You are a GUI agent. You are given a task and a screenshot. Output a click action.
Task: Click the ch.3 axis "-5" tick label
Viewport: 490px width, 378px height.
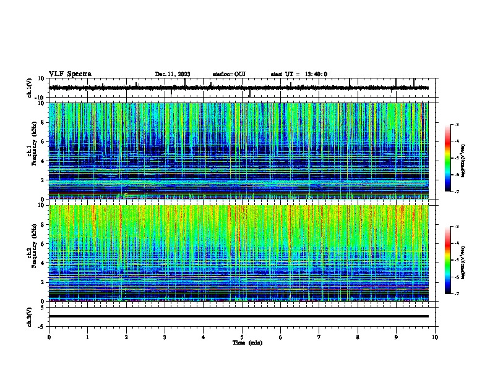pos(41,327)
